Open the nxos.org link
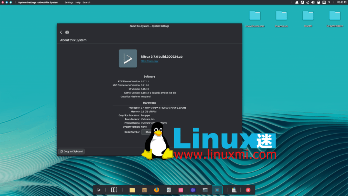The image size is (348, 196). click(x=150, y=61)
